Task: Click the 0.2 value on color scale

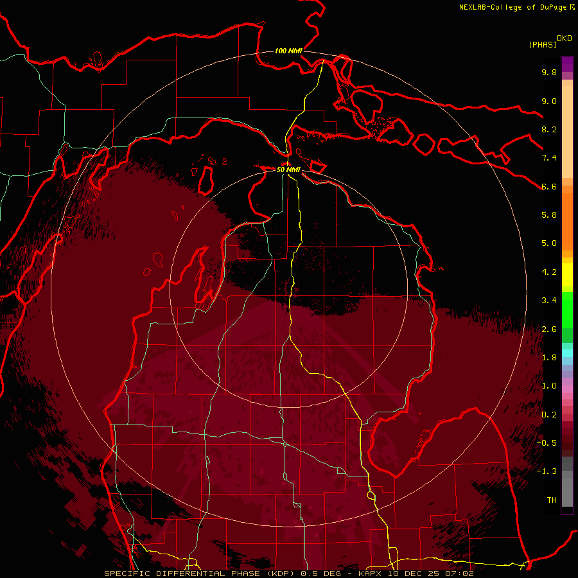Action: [x=549, y=415]
